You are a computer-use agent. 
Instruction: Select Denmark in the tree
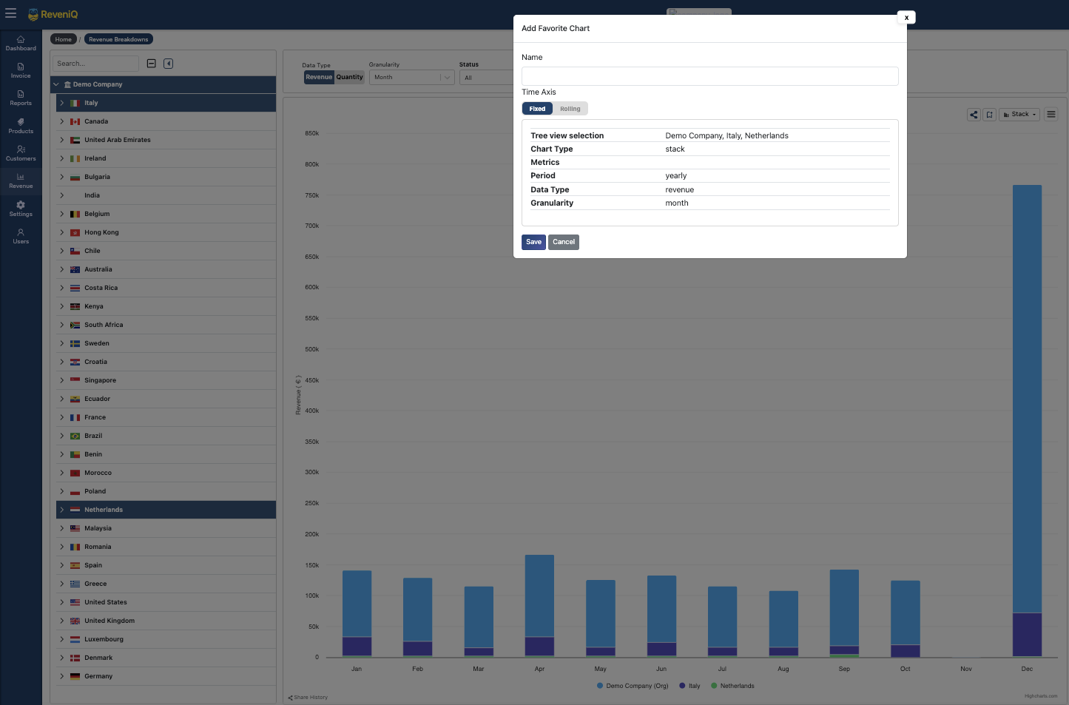coord(166,658)
